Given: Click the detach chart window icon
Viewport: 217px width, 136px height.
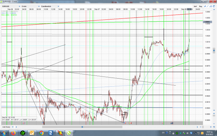Looking at the screenshot, I should pyautogui.click(x=214, y=6).
